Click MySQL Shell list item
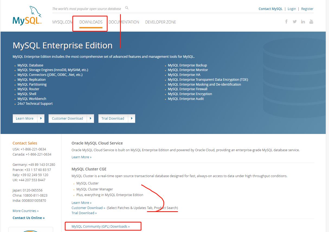The width and height of the screenshot is (329, 232). [x=27, y=94]
